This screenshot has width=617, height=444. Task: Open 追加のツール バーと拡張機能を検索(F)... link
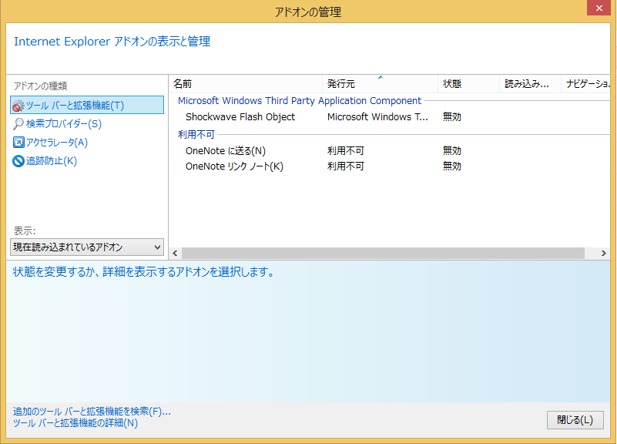[92, 412]
